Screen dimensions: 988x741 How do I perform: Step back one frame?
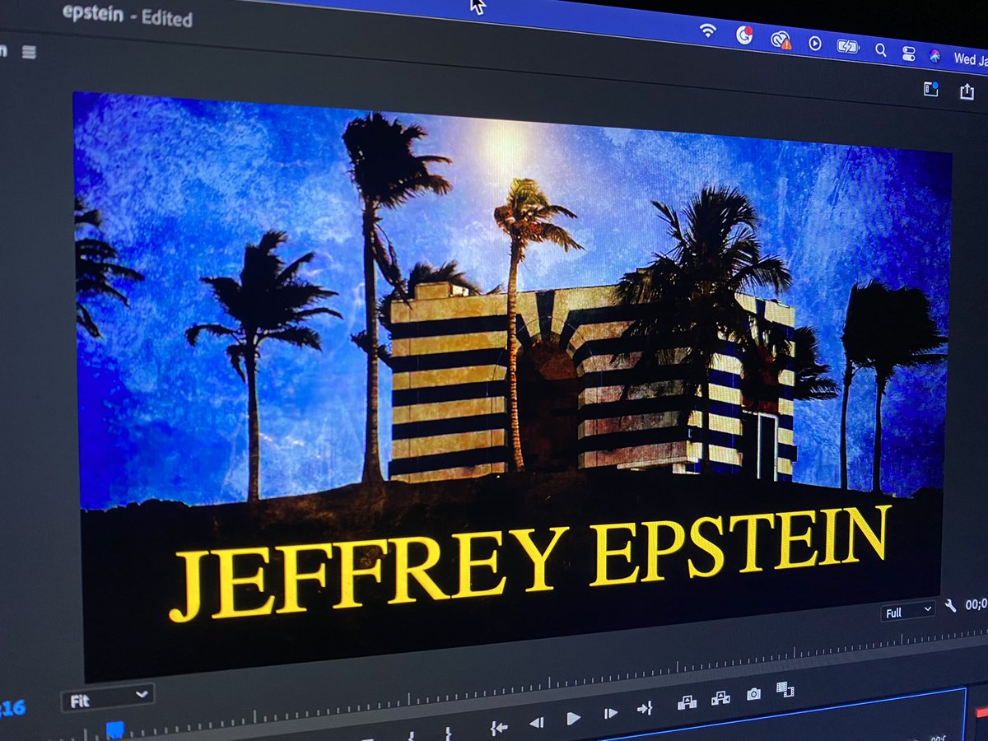click(536, 723)
